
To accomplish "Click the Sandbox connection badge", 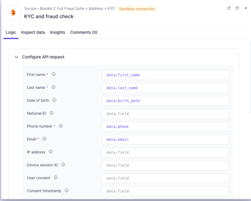I will pyautogui.click(x=137, y=9).
